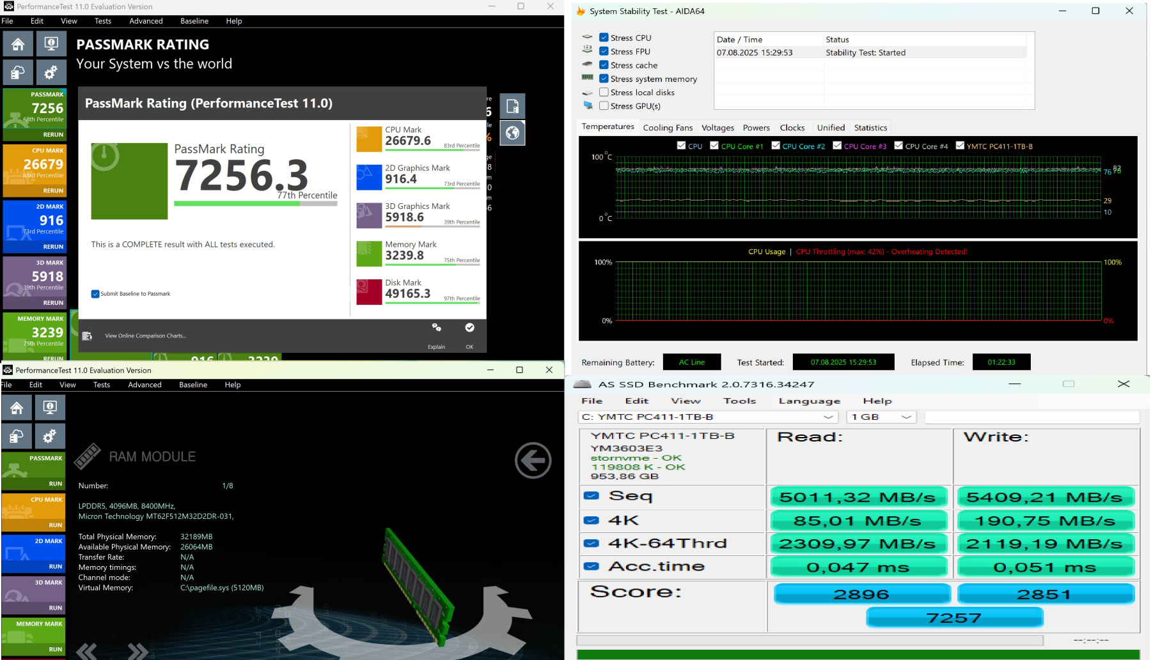
Task: Enable the Stress GPU(s) checkbox
Action: coord(604,106)
